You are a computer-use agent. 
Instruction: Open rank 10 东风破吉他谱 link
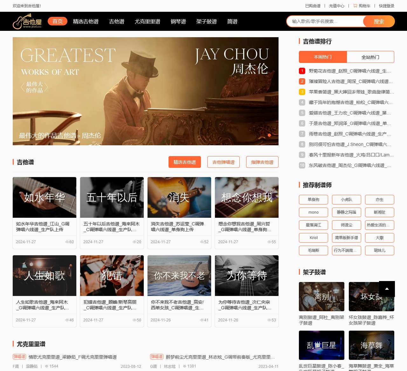(x=350, y=165)
